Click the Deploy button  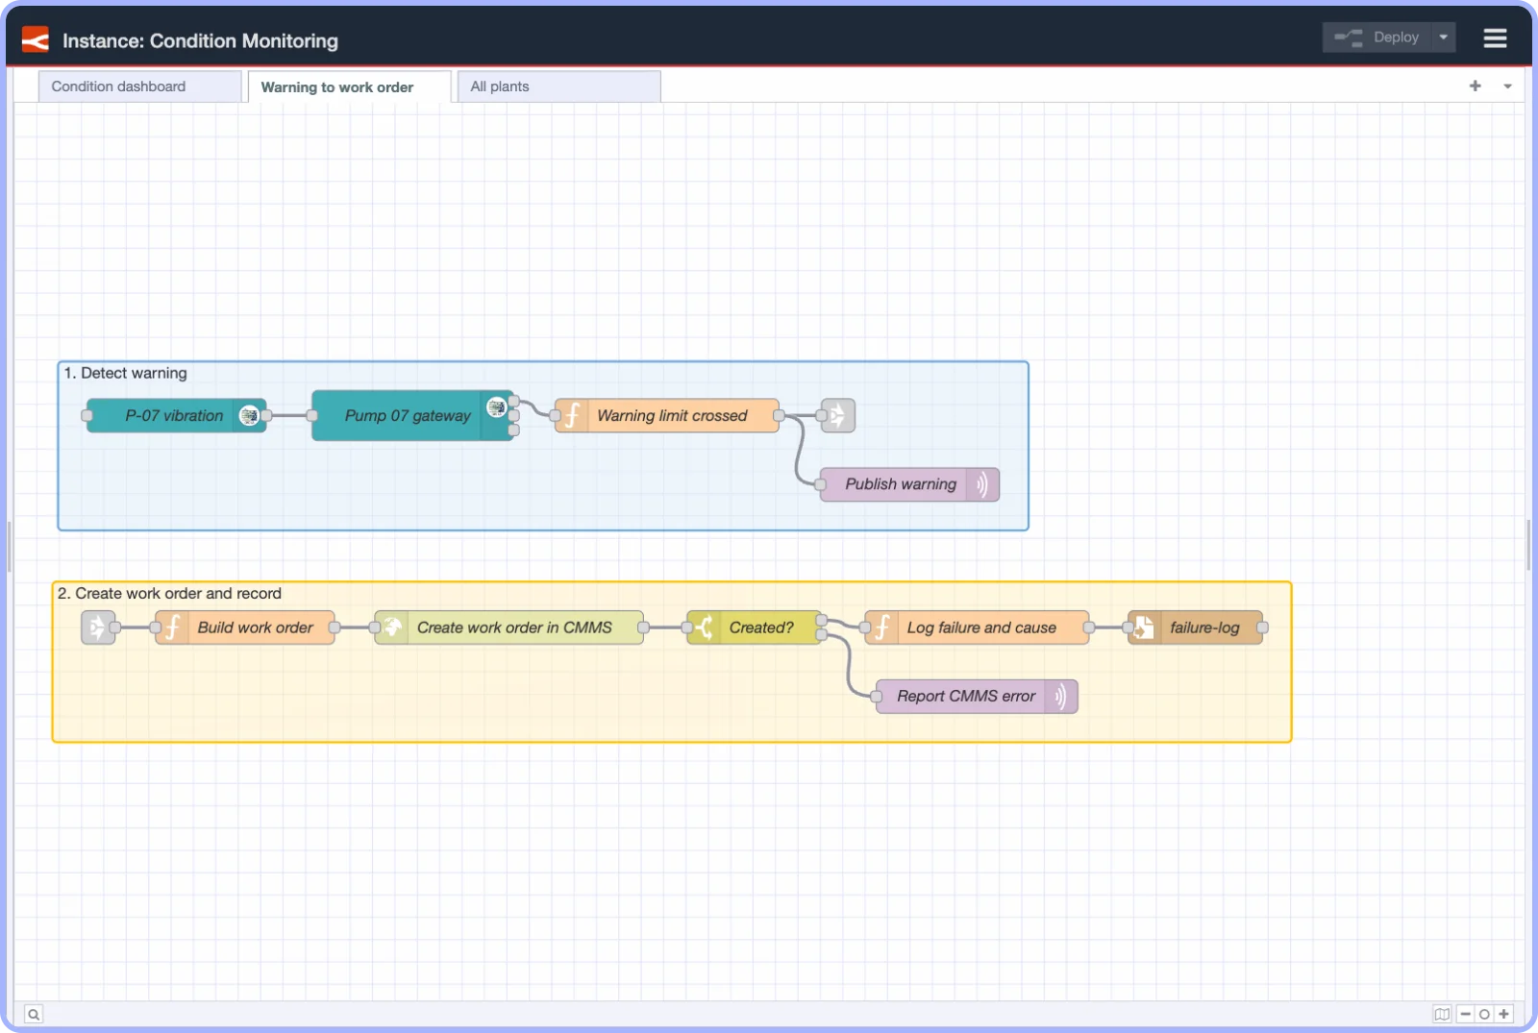[1377, 37]
